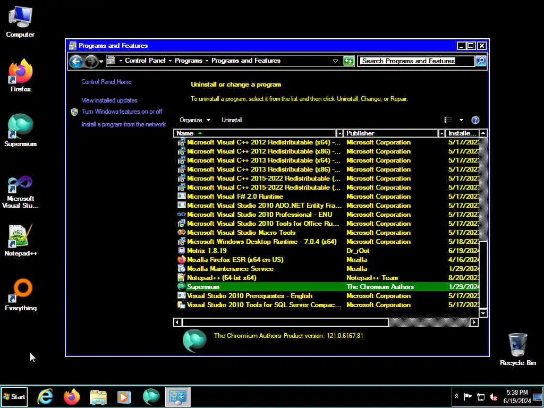
Task: Click the Uninstall toolbar button
Action: click(232, 120)
